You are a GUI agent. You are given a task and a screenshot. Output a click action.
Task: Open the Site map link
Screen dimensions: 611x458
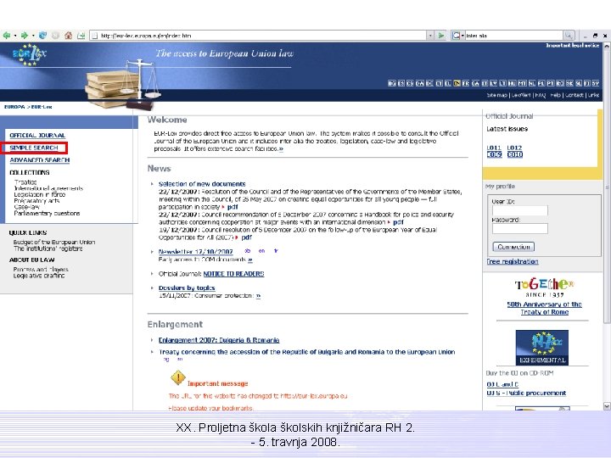coord(496,95)
